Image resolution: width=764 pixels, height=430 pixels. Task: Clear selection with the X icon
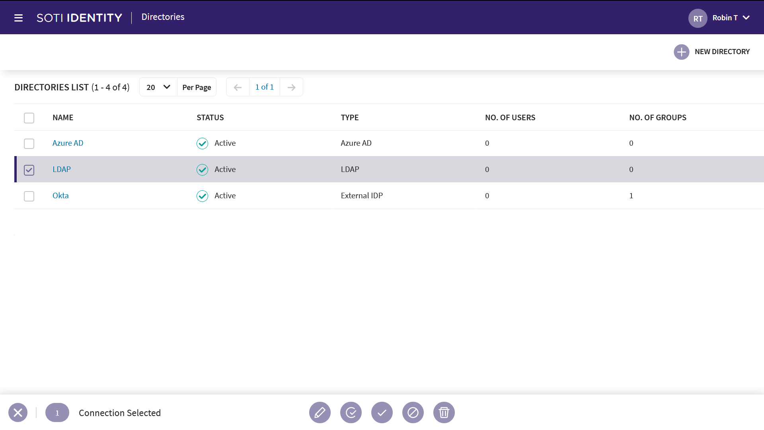18,412
